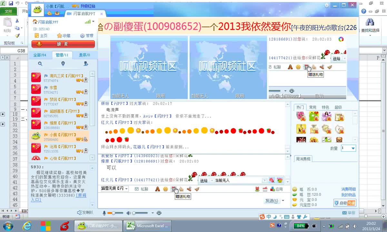Switch to the 麦序/0 tab
387x232 pixels.
point(84,55)
